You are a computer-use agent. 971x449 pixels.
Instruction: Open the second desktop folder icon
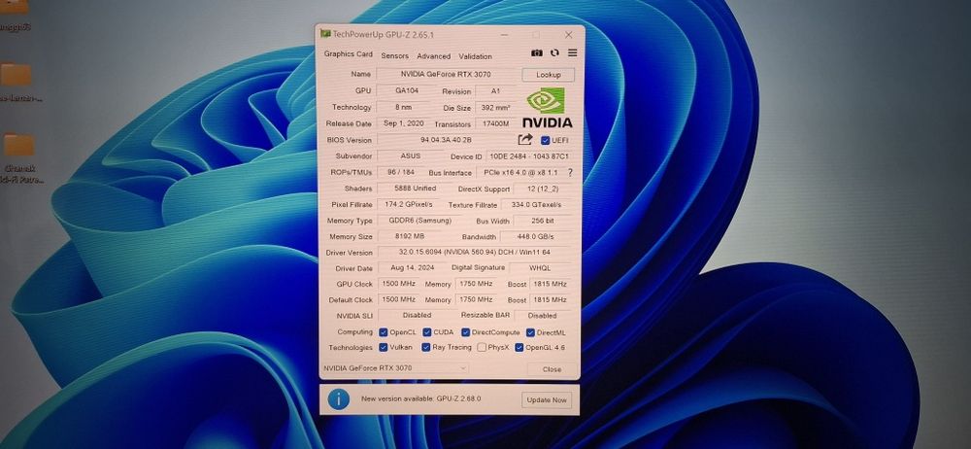pyautogui.click(x=16, y=75)
